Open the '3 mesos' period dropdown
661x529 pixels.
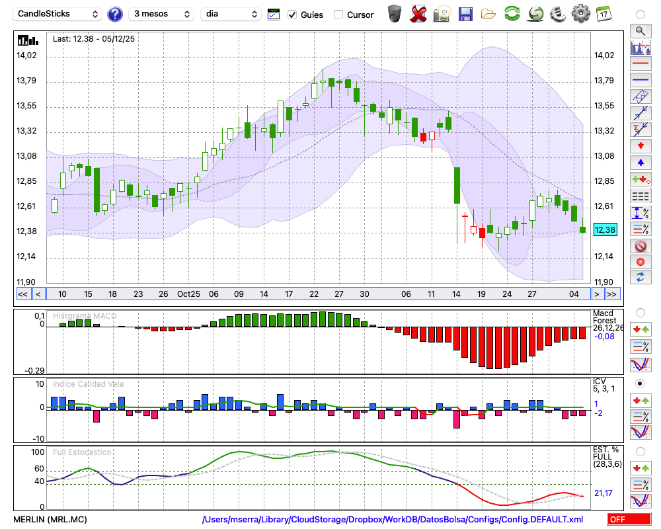click(x=161, y=14)
